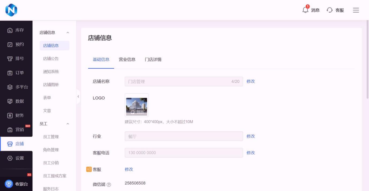The height and width of the screenshot is (191, 369).
Task: Collapse the 员工 sidebar group
Action: click(x=68, y=124)
